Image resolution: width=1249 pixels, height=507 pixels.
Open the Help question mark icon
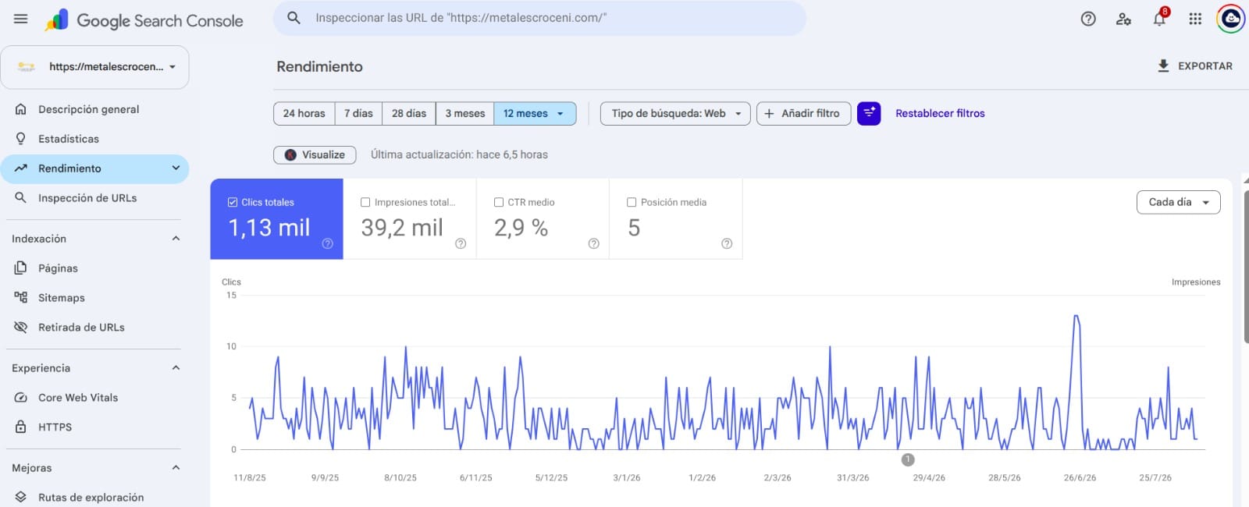(1088, 19)
